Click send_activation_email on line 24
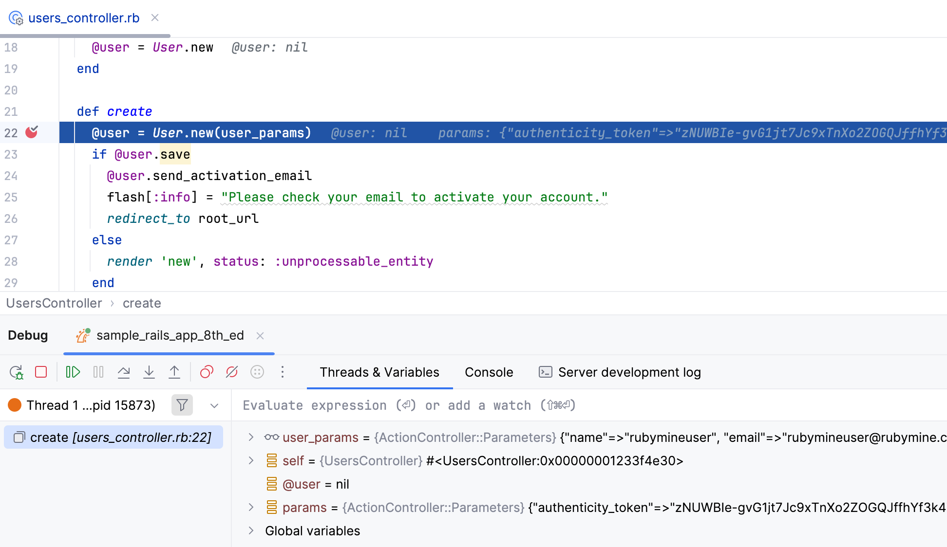947x547 pixels. [232, 176]
